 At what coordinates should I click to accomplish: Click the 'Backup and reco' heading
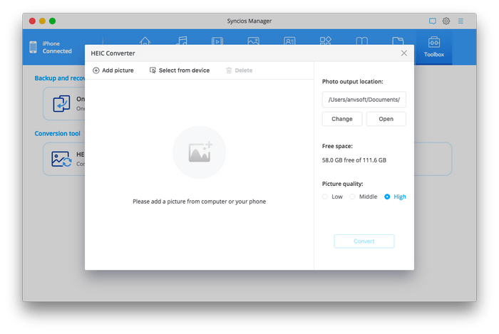pos(59,78)
